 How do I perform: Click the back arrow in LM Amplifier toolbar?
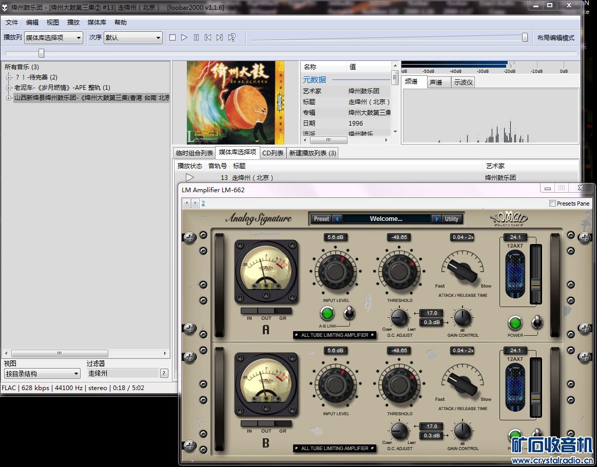pyautogui.click(x=186, y=203)
